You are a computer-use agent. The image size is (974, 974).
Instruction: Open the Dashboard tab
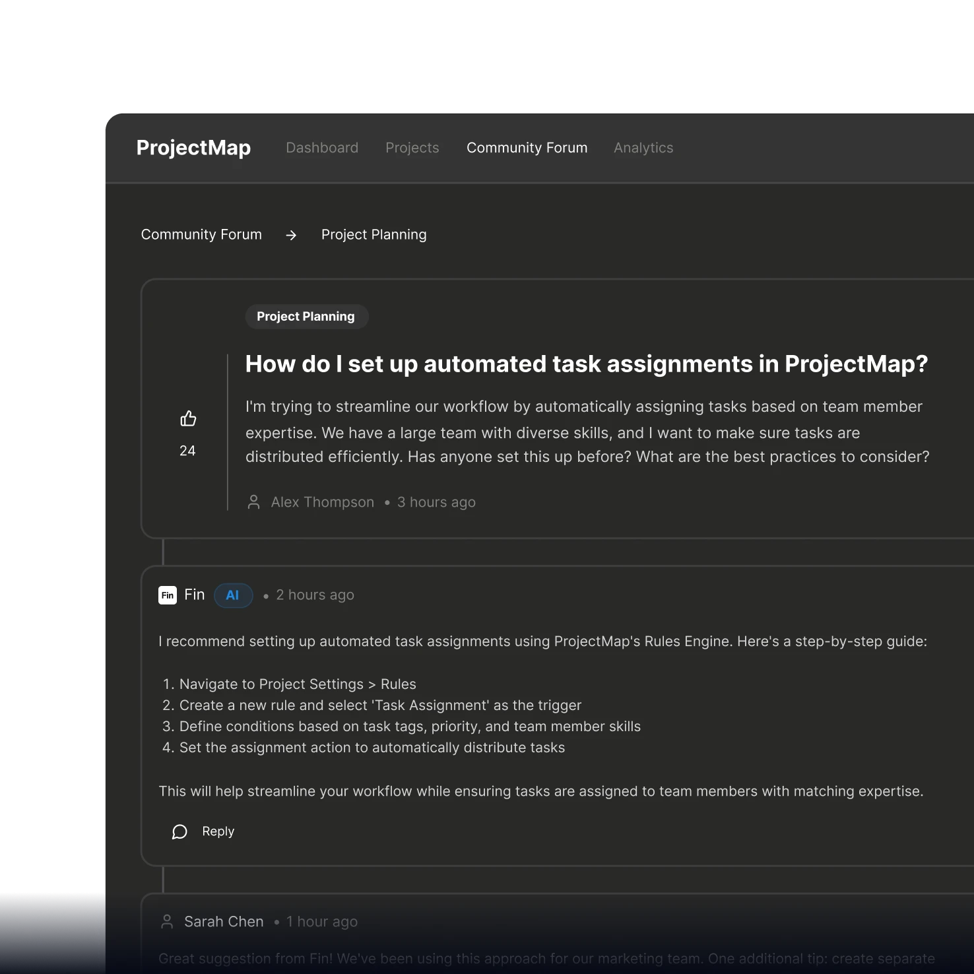click(x=322, y=148)
